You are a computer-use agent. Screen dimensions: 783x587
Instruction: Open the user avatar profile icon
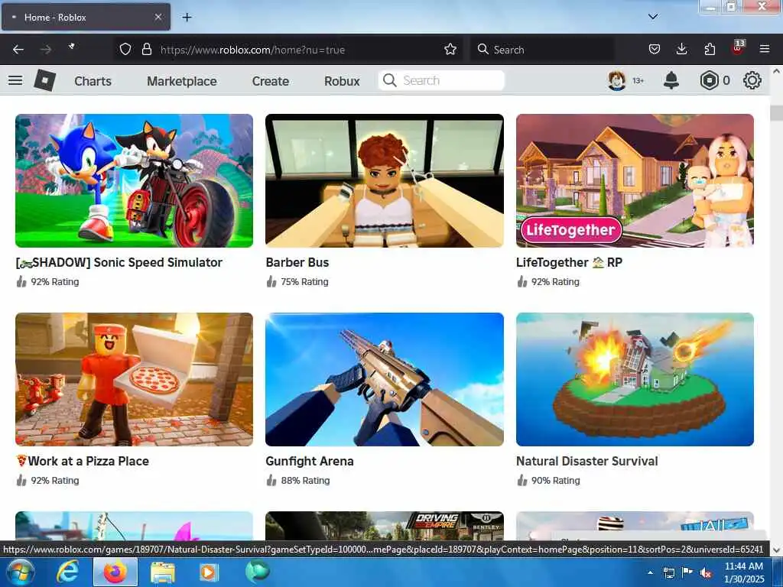coord(617,80)
